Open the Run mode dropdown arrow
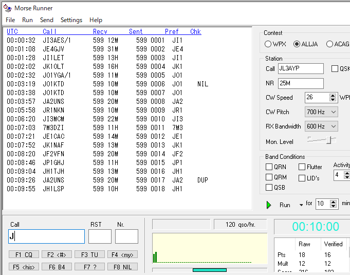The image size is (350, 275). [301, 205]
